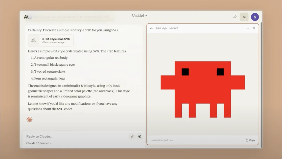
Task: Click the Anthropic logo at top left
Action: 26,17
